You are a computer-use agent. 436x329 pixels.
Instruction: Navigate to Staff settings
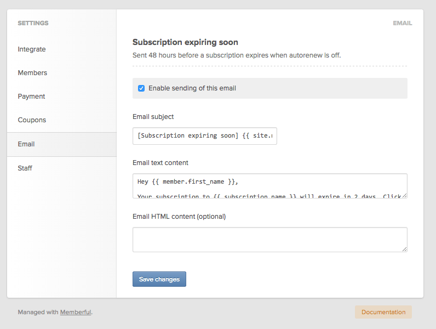point(25,168)
